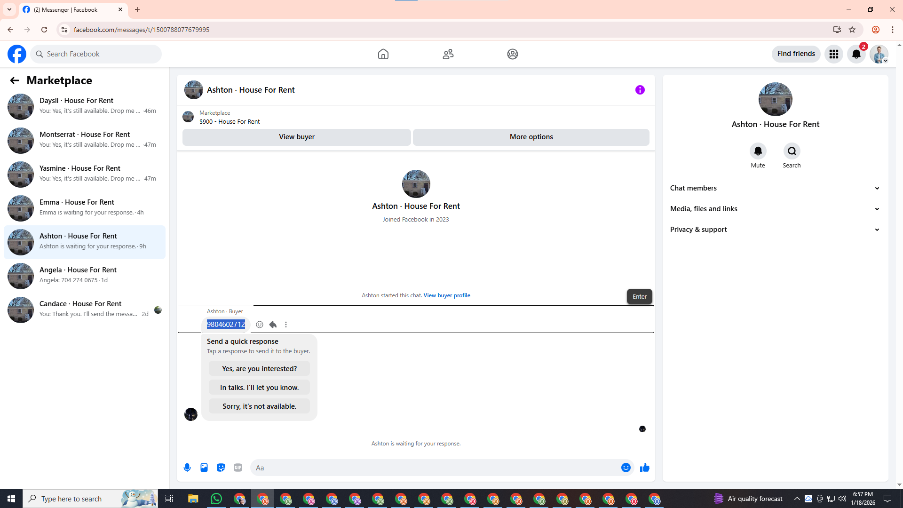React to Ashton's message with the emoji icon
The image size is (903, 508).
click(x=260, y=325)
